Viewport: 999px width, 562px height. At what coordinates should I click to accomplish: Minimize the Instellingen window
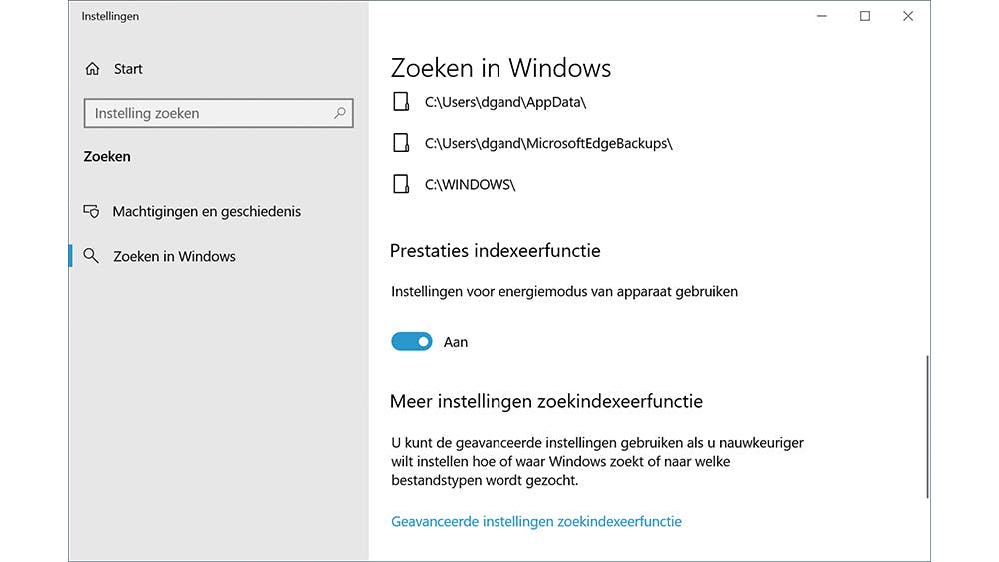tap(821, 16)
